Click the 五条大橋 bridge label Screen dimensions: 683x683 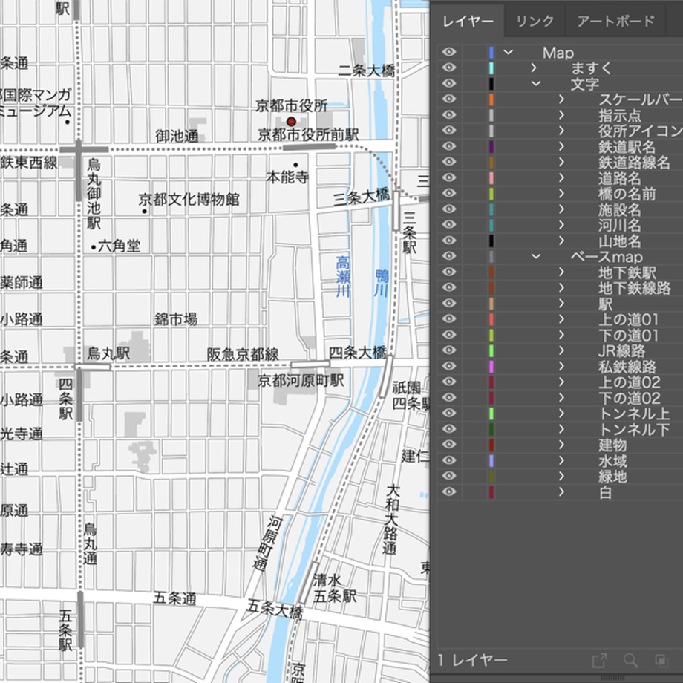click(x=275, y=609)
